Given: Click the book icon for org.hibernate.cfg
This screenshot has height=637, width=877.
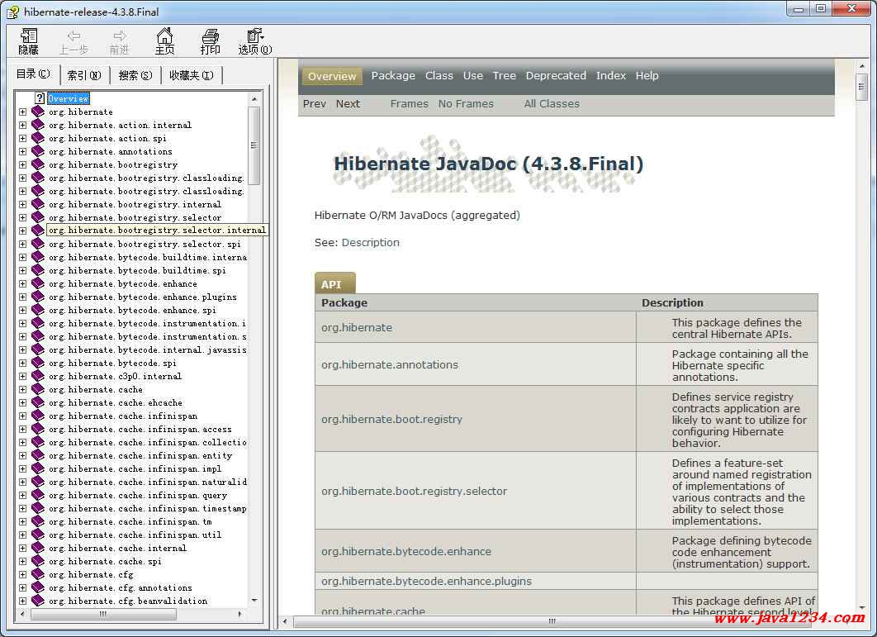Looking at the screenshot, I should (x=37, y=574).
